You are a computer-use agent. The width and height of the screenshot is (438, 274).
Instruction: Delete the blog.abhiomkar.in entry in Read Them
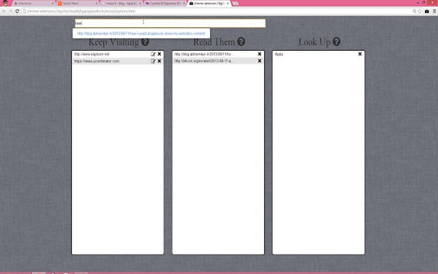pos(259,54)
